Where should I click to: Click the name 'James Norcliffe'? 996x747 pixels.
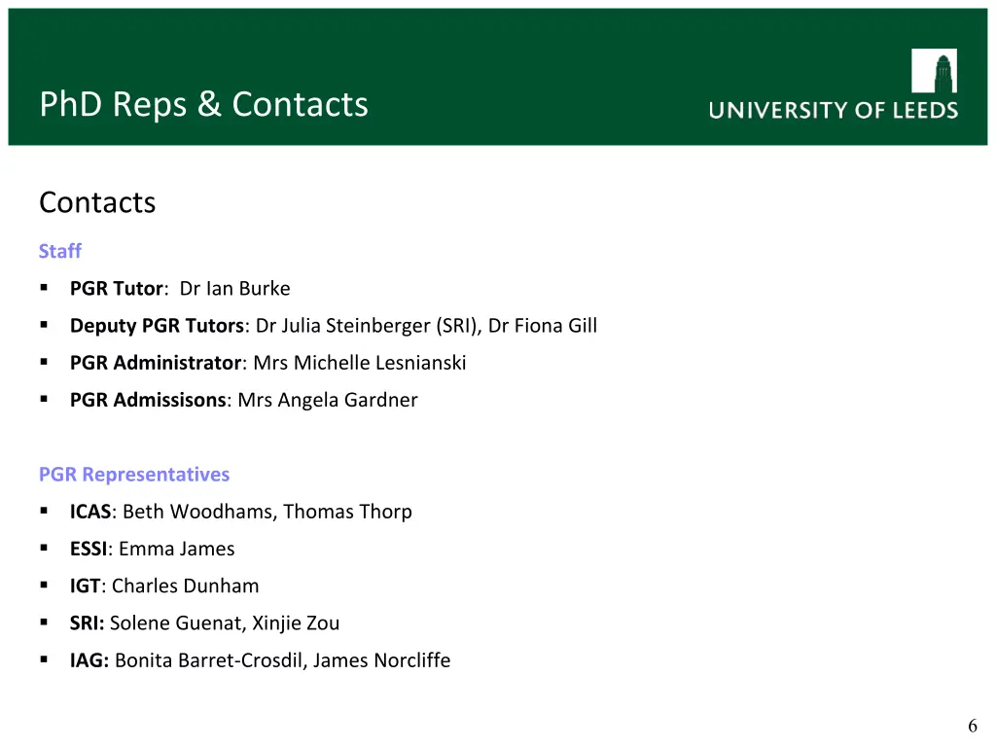click(381, 660)
